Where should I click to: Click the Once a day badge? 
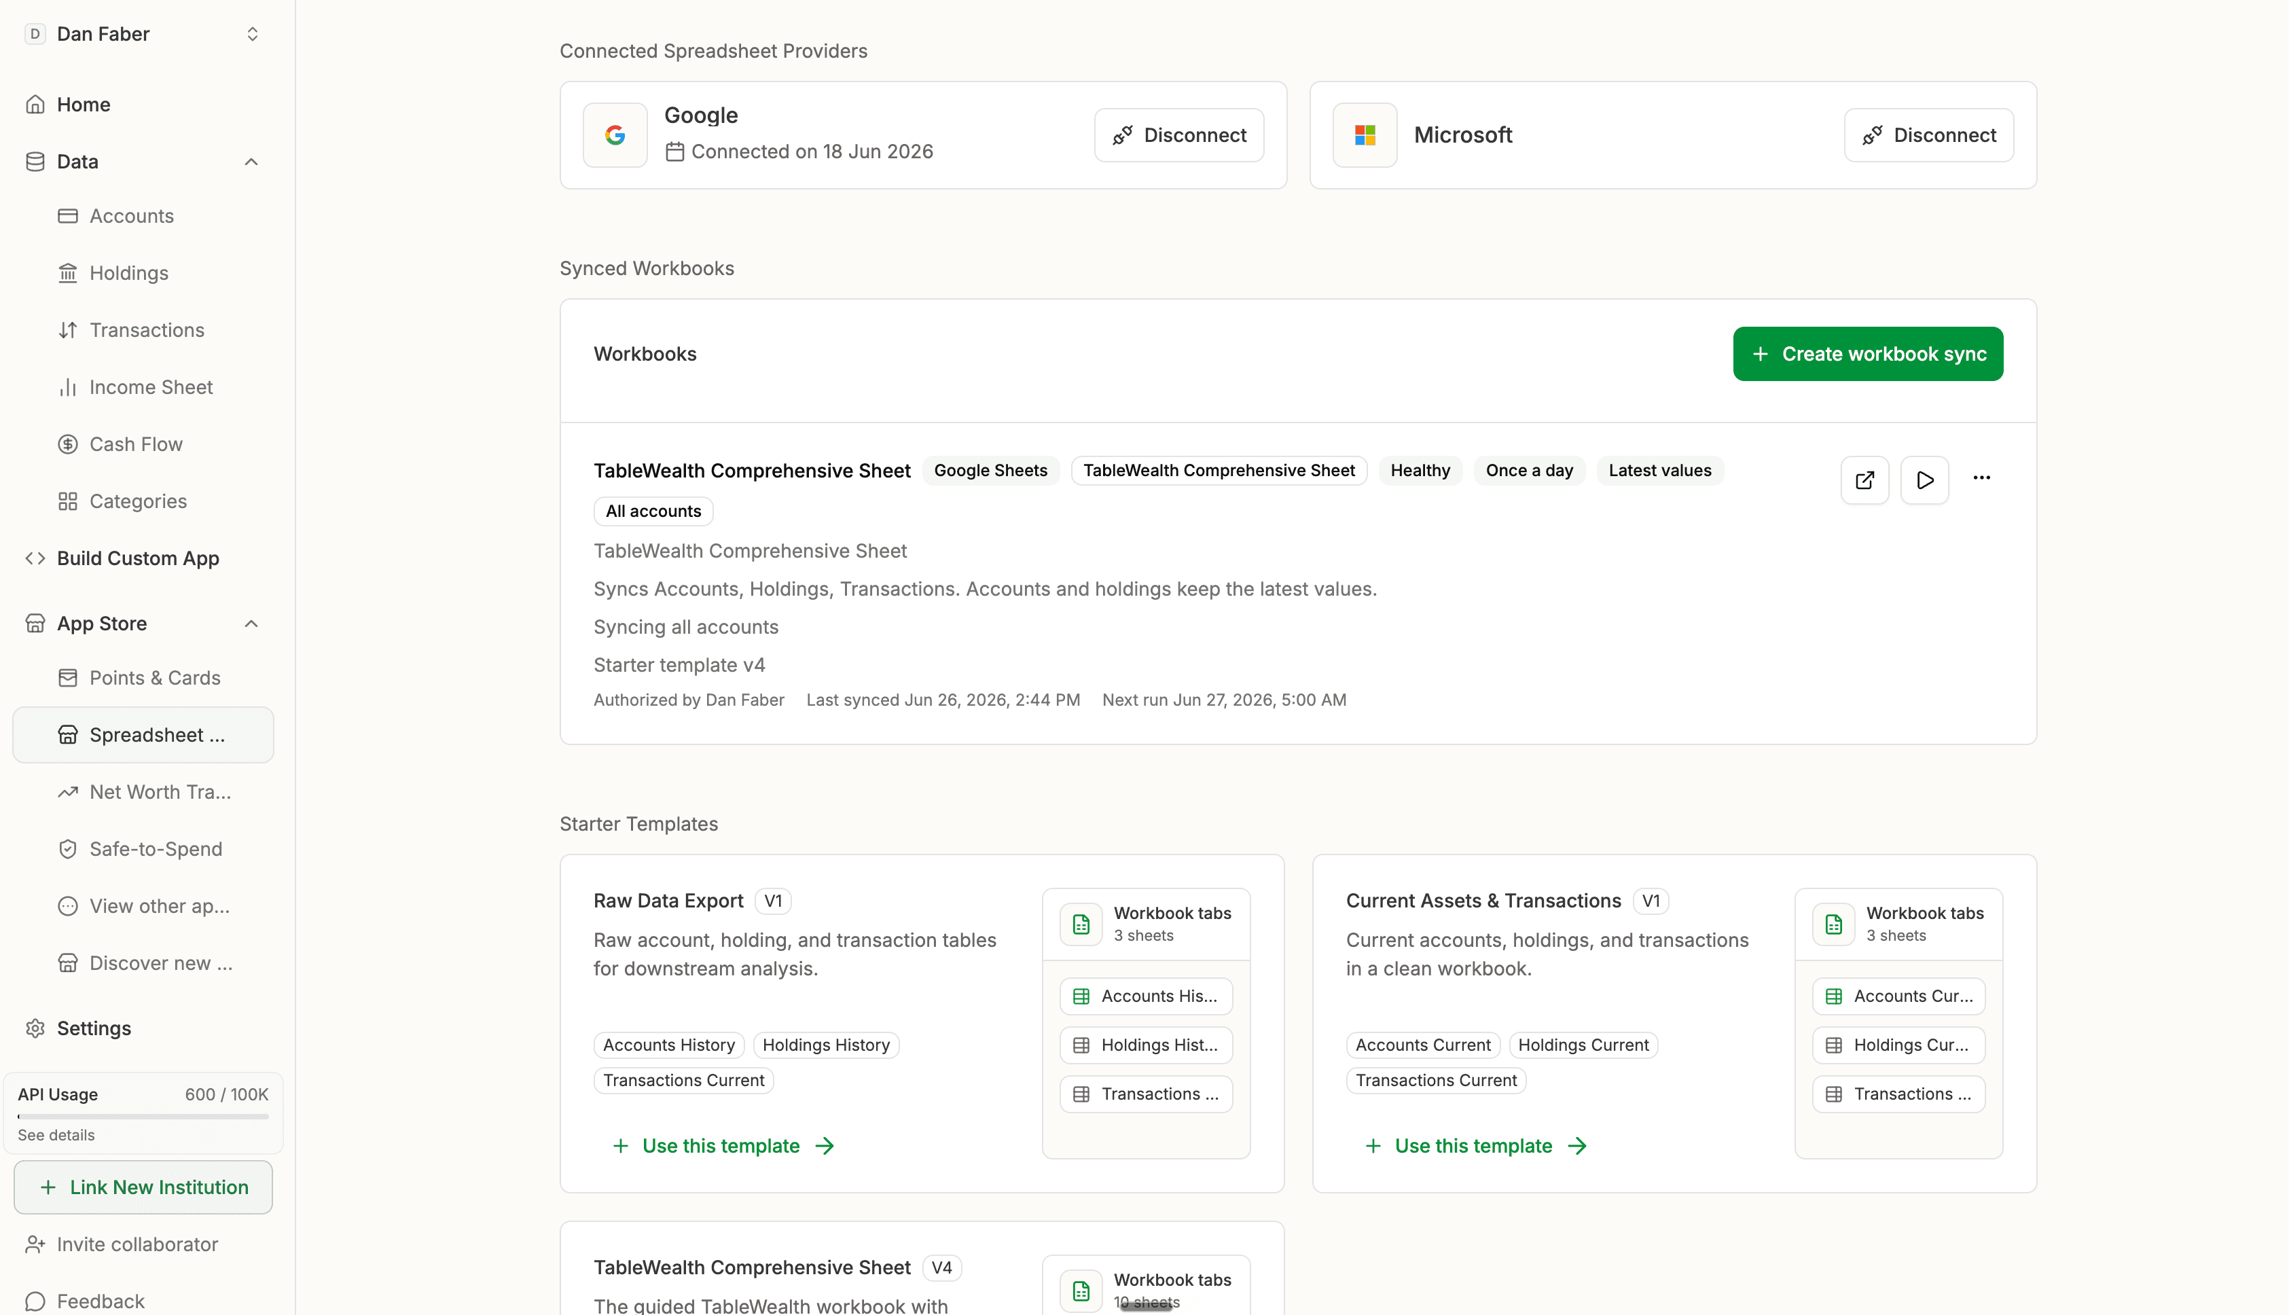pos(1530,471)
